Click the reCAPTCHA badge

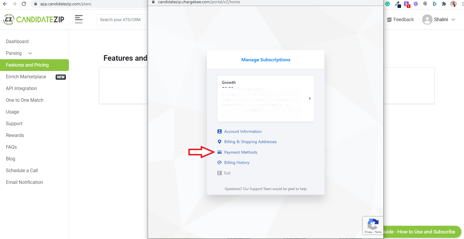tap(373, 225)
